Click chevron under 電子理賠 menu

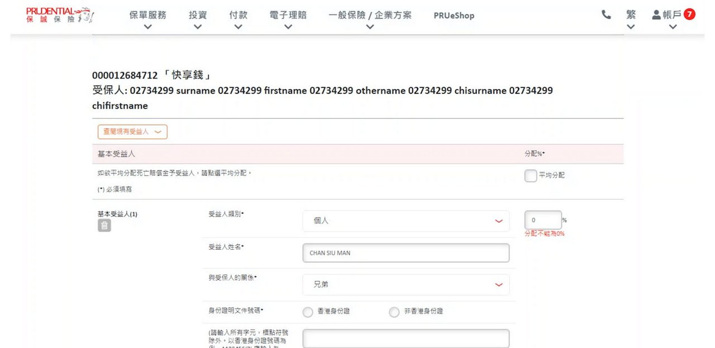point(288,27)
